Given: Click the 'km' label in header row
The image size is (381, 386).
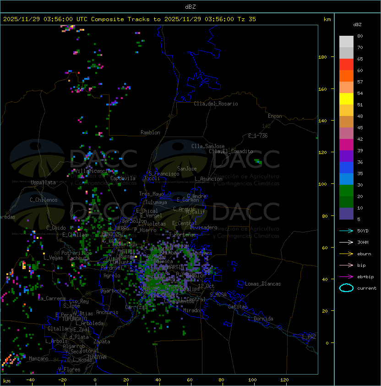Looking at the screenshot, I should click(327, 19).
